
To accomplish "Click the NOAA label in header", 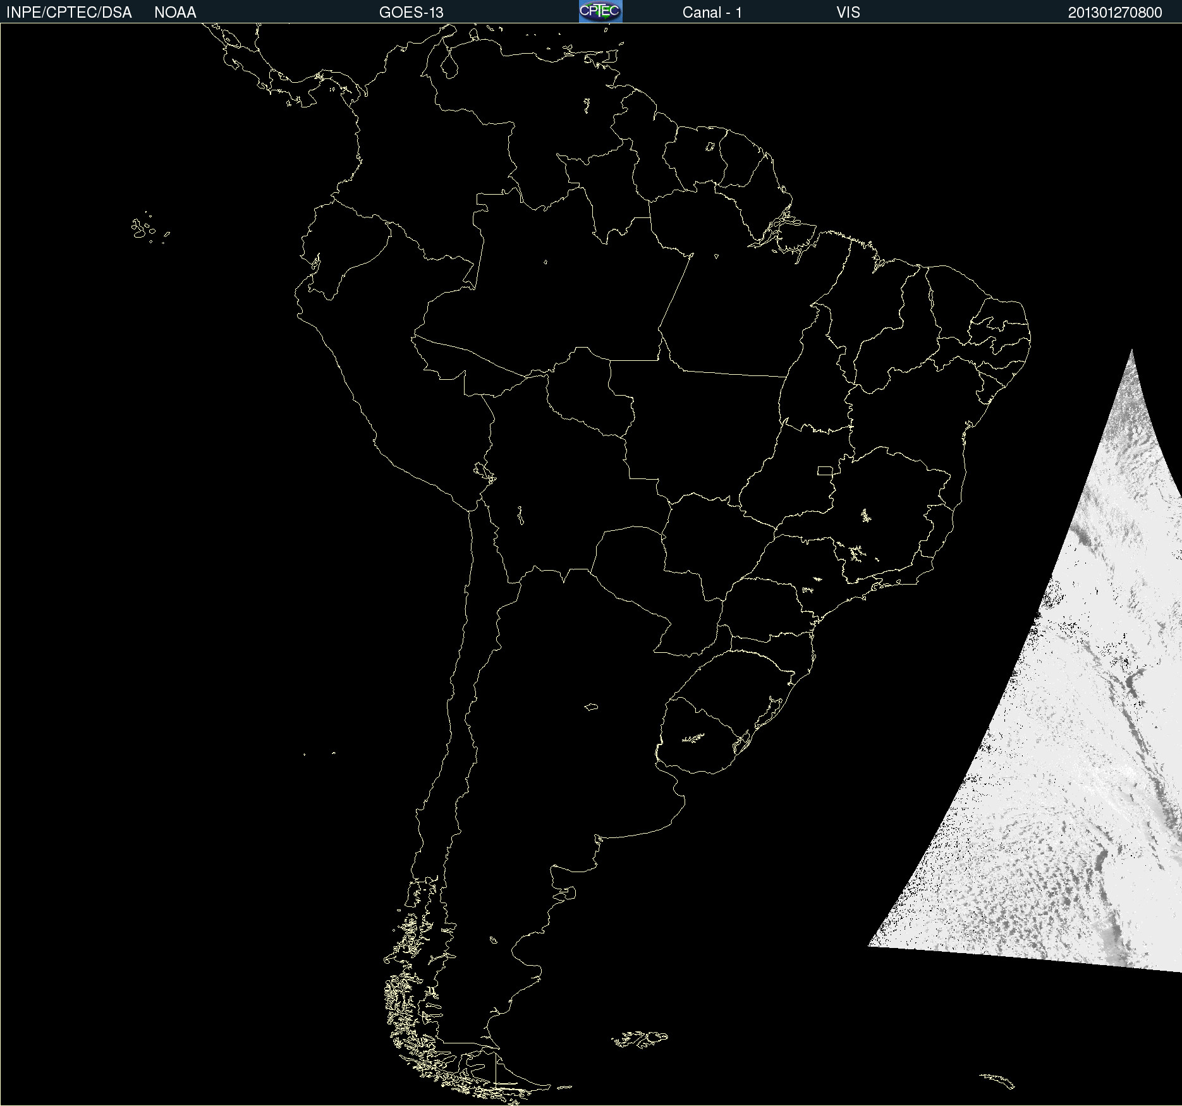I will [175, 13].
